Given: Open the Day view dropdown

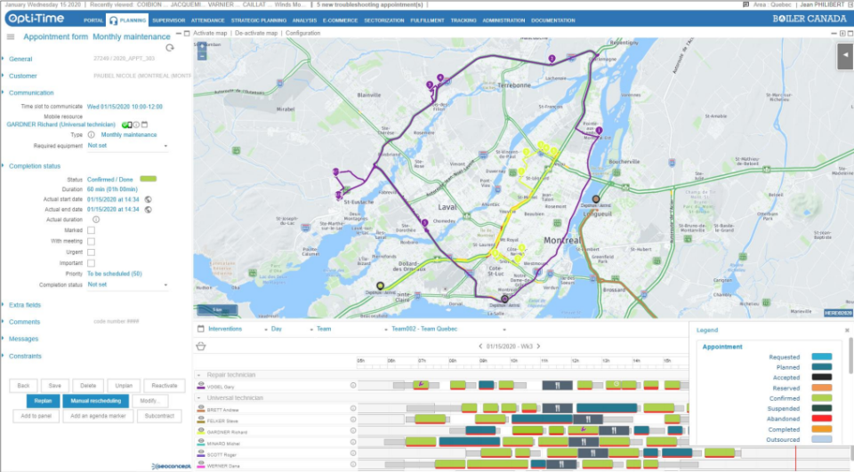Looking at the screenshot, I should pos(292,329).
